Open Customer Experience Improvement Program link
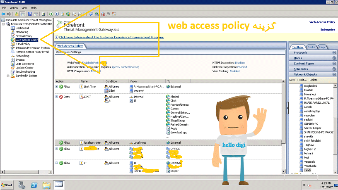The image size is (338, 190). (111, 37)
